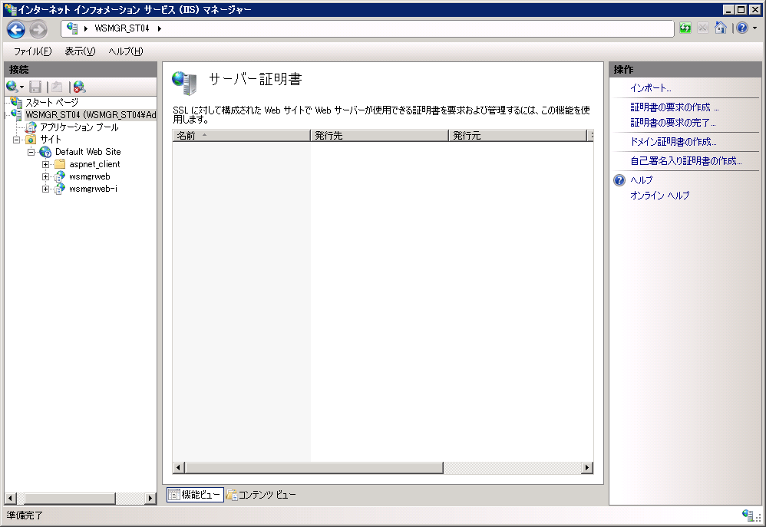Screen dimensions: 766x527
Task: Click the green Refresh page icon
Action: coord(685,28)
